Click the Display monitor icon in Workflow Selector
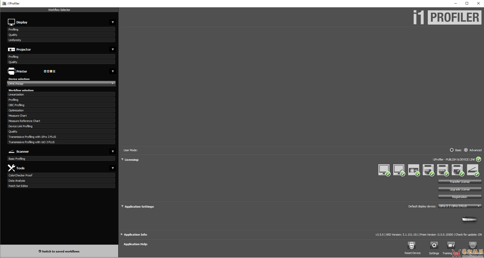484x258 pixels. 11,22
